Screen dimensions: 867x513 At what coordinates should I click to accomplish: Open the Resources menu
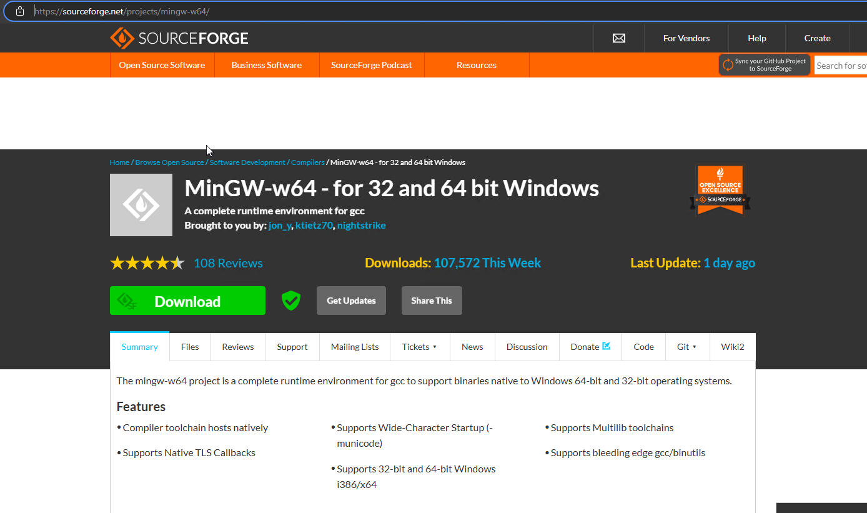click(x=477, y=65)
